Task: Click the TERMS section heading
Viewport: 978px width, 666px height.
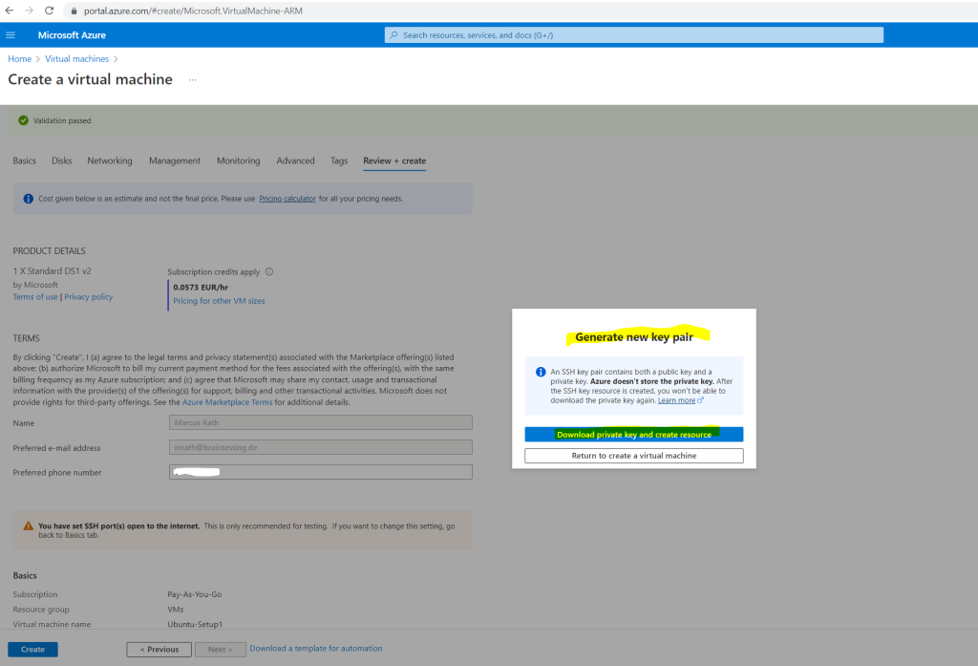Action: point(26,338)
